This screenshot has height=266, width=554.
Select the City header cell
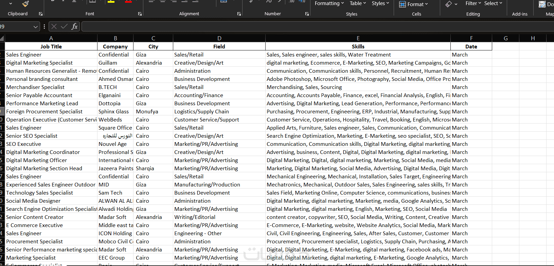click(x=153, y=46)
